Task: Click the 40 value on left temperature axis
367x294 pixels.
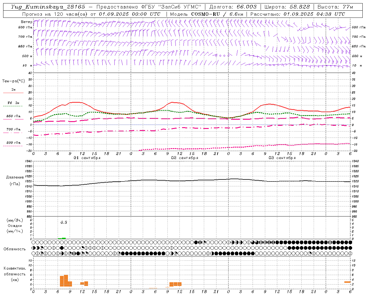Action: [x=31, y=73]
